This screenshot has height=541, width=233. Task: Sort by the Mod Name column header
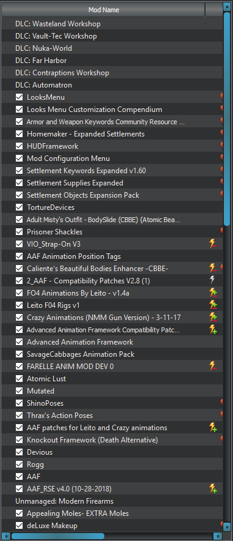tap(104, 10)
